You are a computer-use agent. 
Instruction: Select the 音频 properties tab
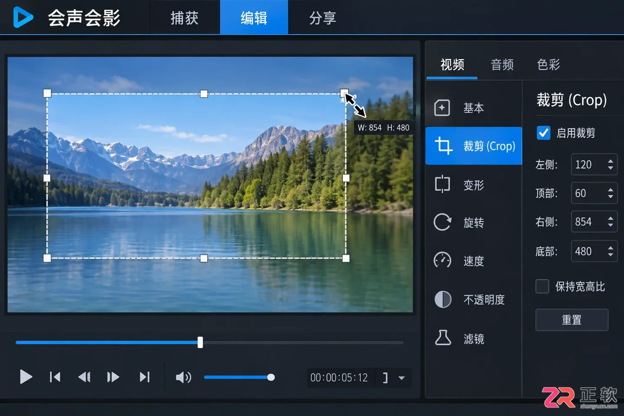502,65
